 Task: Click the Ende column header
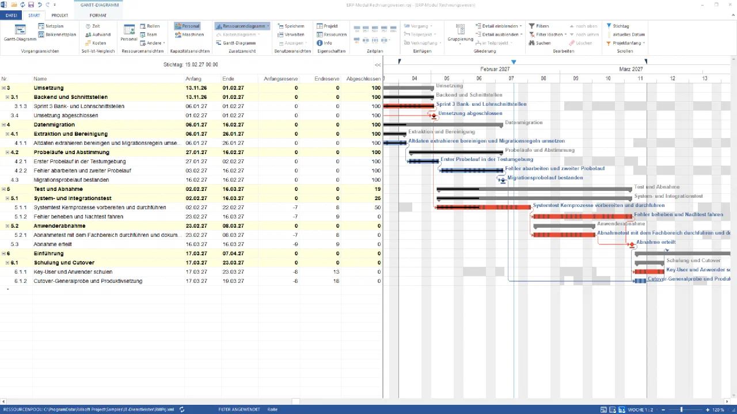[x=238, y=79]
